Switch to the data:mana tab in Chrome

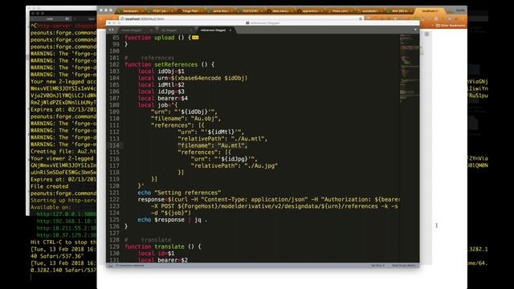click(x=279, y=11)
